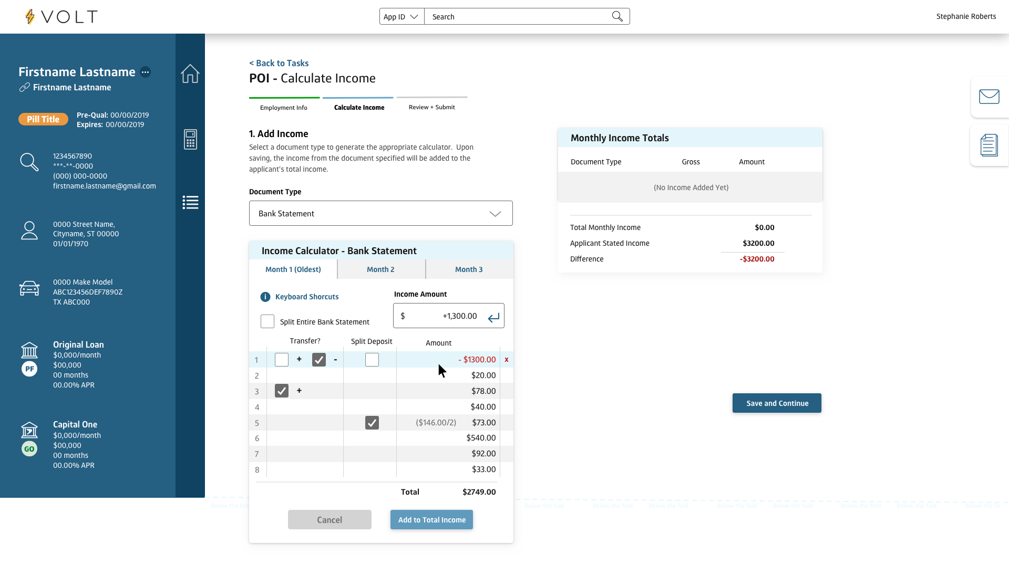Viewport: 1009px width, 565px height.
Task: Click the Volt lightning bolt logo
Action: [30, 17]
